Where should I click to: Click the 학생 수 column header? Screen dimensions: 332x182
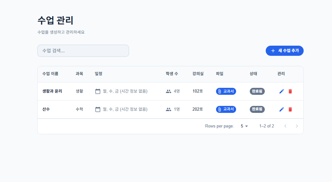tap(172, 74)
